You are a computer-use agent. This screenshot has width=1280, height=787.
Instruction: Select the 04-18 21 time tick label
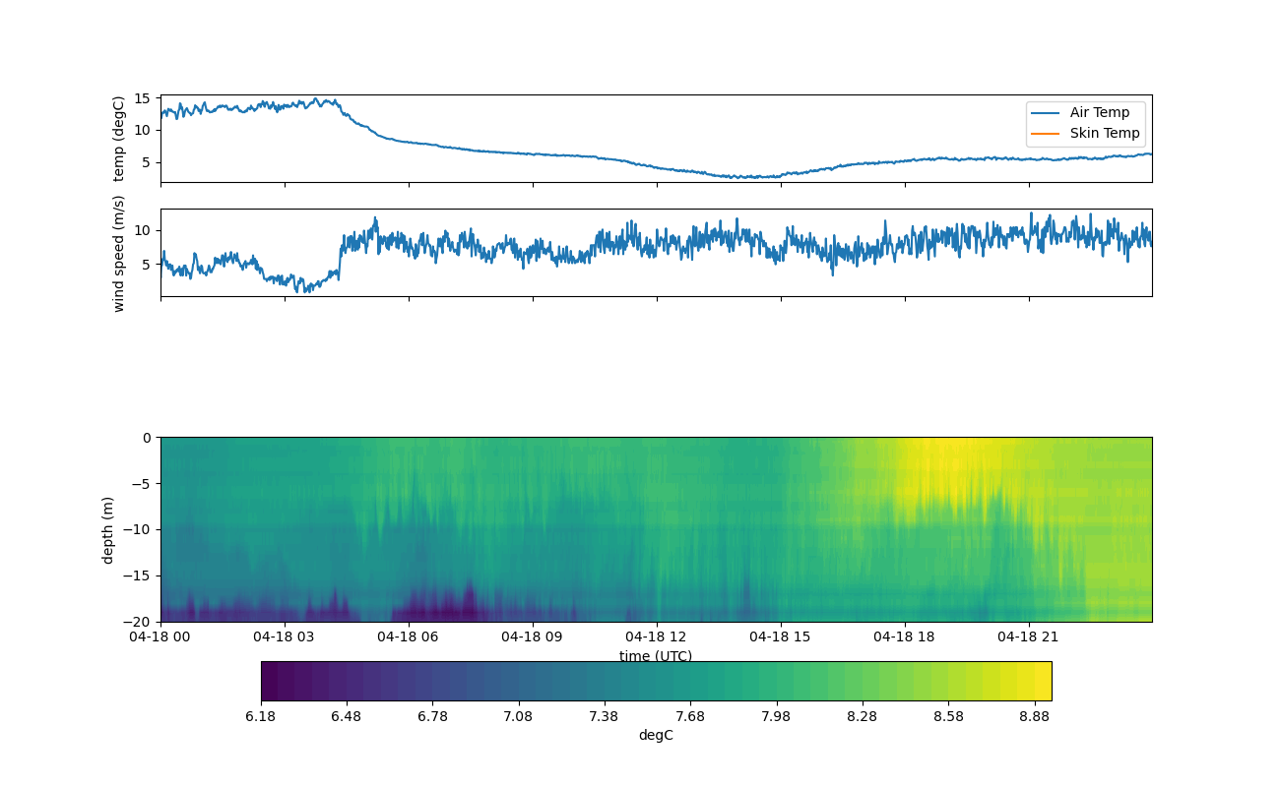[x=1029, y=636]
